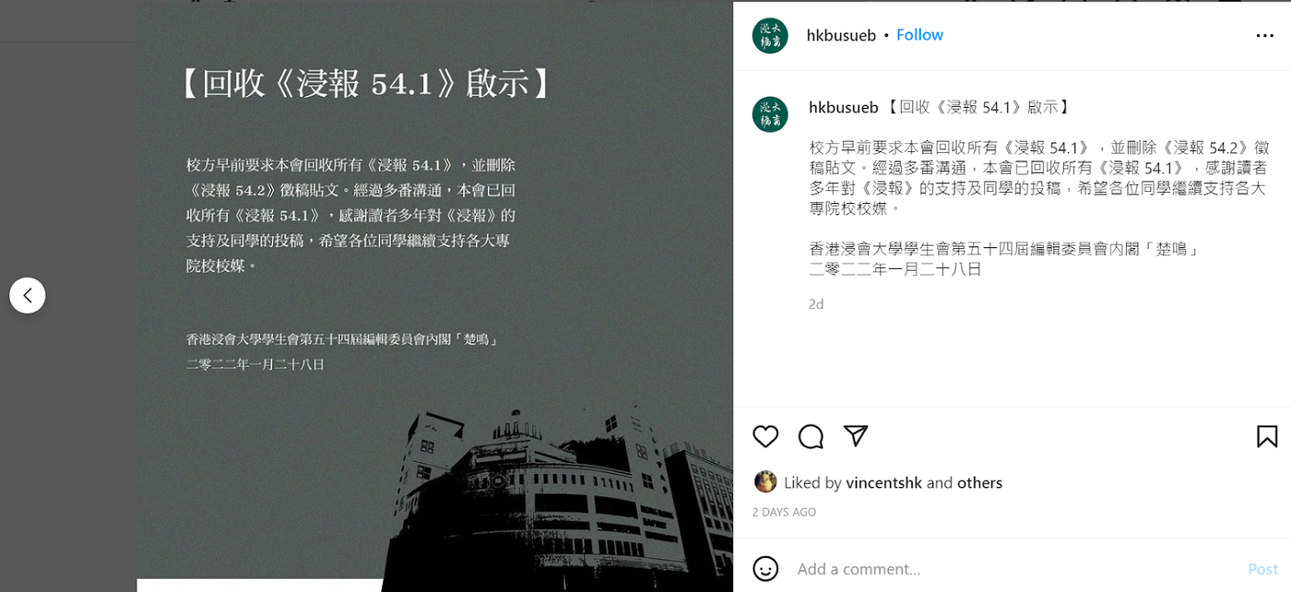This screenshot has height=592, width=1291.
Task: Click the hkbusueb avatar in the header
Action: pyautogui.click(x=770, y=35)
